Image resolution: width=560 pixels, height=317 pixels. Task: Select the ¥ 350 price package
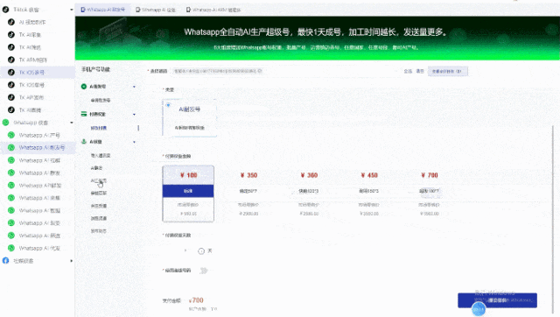pyautogui.click(x=248, y=194)
